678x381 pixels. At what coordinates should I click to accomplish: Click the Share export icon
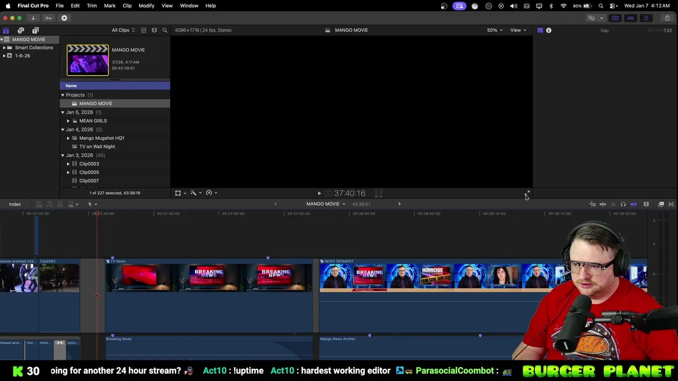pos(667,18)
